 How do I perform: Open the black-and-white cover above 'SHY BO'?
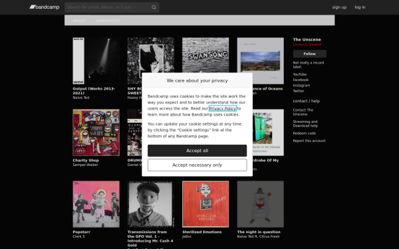(151, 55)
